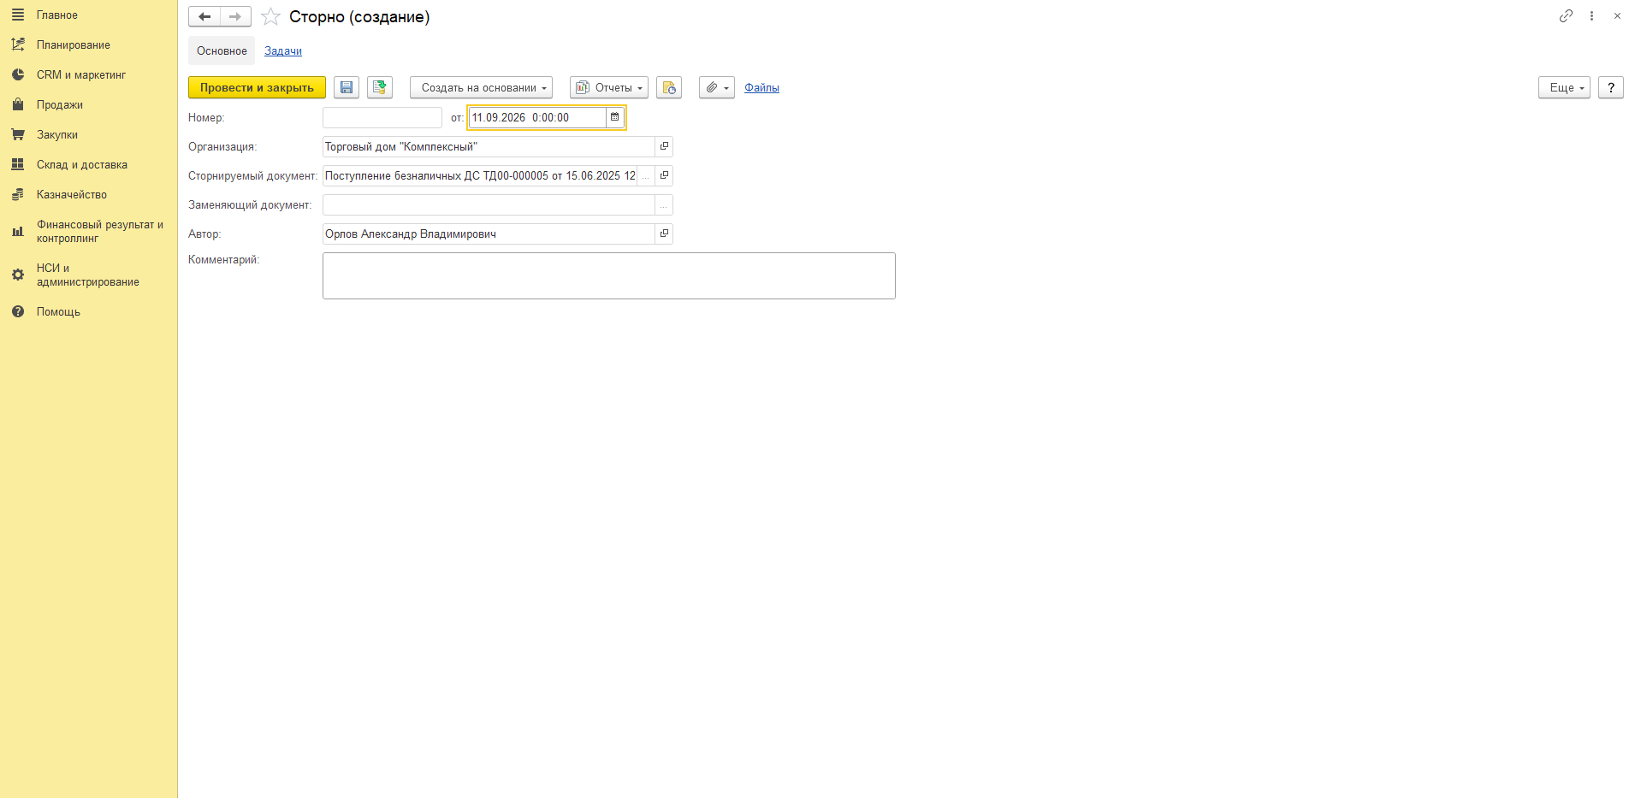Open the Сторнируемый документ record
The image size is (1635, 798).
[664, 175]
